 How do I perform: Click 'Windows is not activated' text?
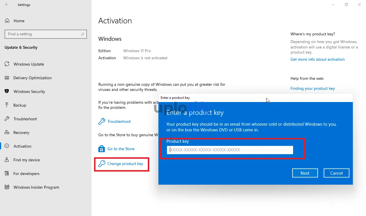pyautogui.click(x=145, y=58)
